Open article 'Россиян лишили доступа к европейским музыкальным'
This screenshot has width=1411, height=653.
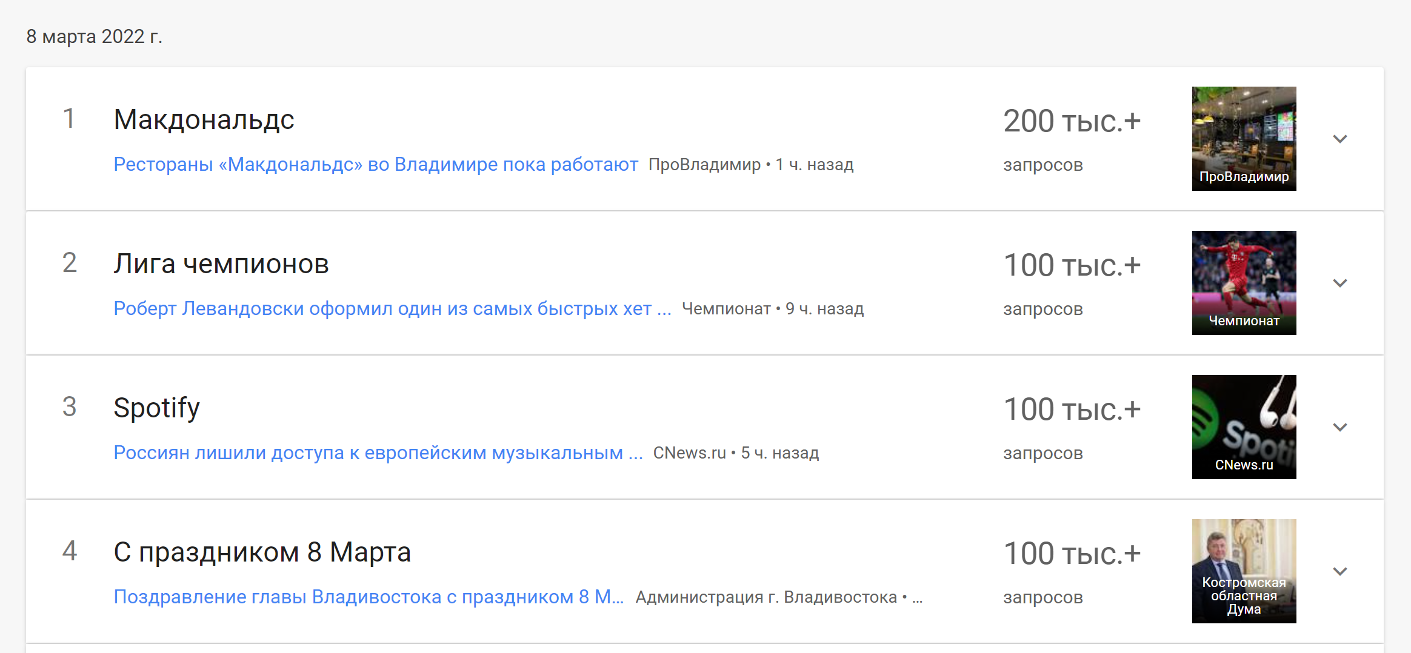click(x=378, y=452)
